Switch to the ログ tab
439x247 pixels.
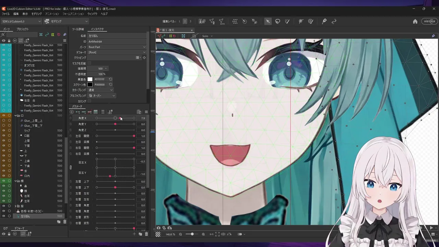(x=5, y=228)
